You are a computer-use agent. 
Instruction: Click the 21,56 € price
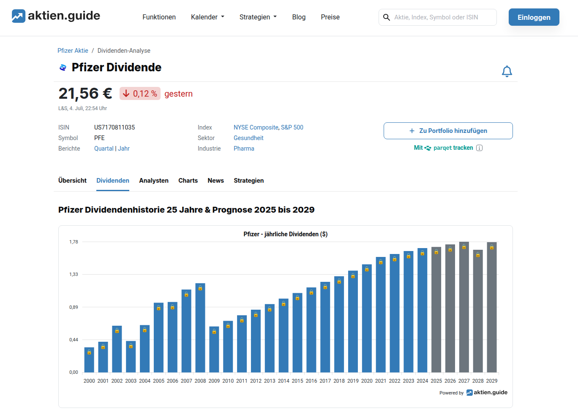pos(85,94)
